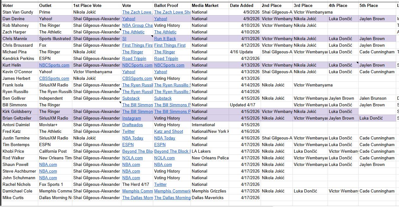
Task: Open Dan Devine's Yahoo! vote link
Action: coord(129,19)
